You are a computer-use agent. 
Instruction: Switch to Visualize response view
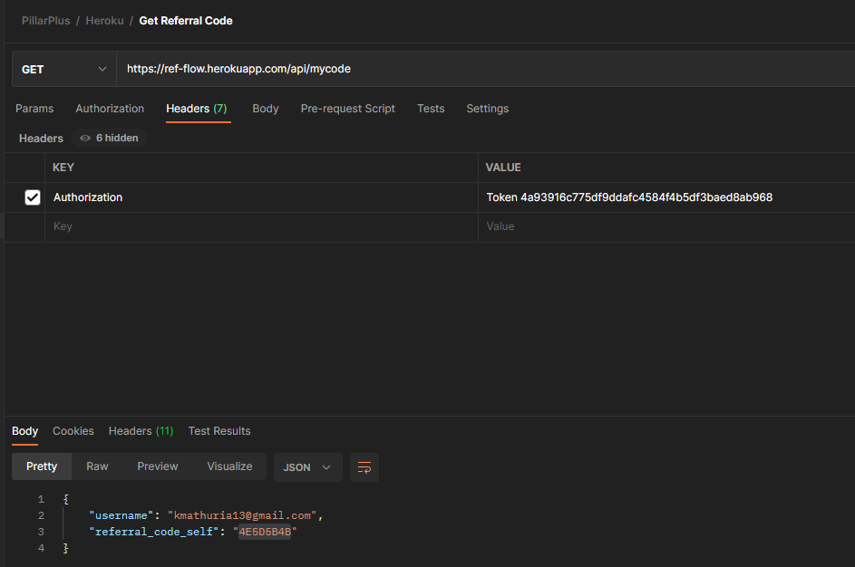pos(229,466)
